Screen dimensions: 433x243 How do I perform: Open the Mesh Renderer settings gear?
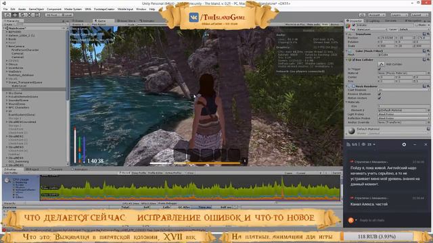click(428, 86)
